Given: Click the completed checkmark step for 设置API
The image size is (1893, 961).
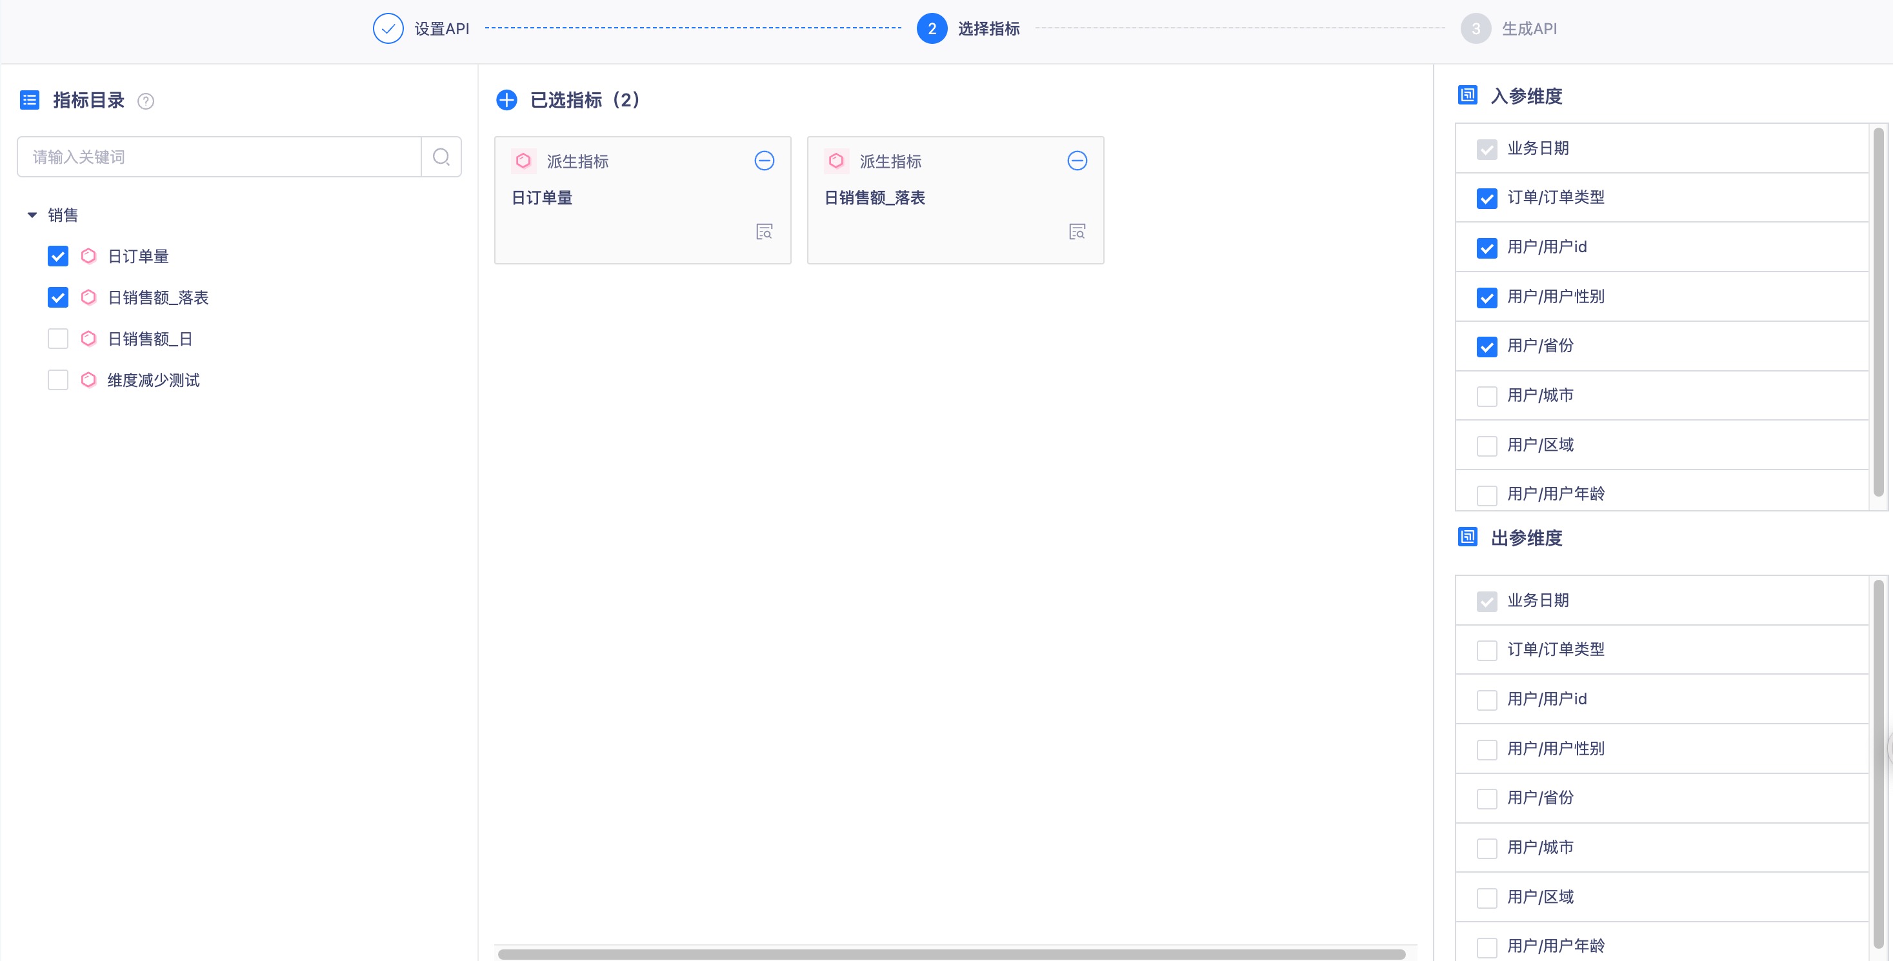Looking at the screenshot, I should (388, 28).
